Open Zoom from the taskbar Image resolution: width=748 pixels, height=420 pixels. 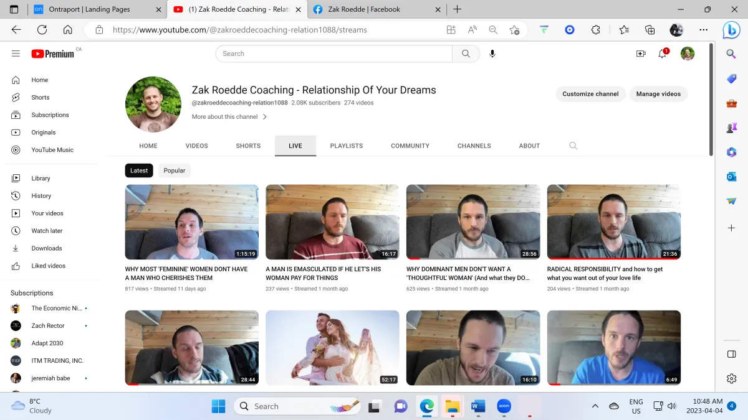point(504,406)
